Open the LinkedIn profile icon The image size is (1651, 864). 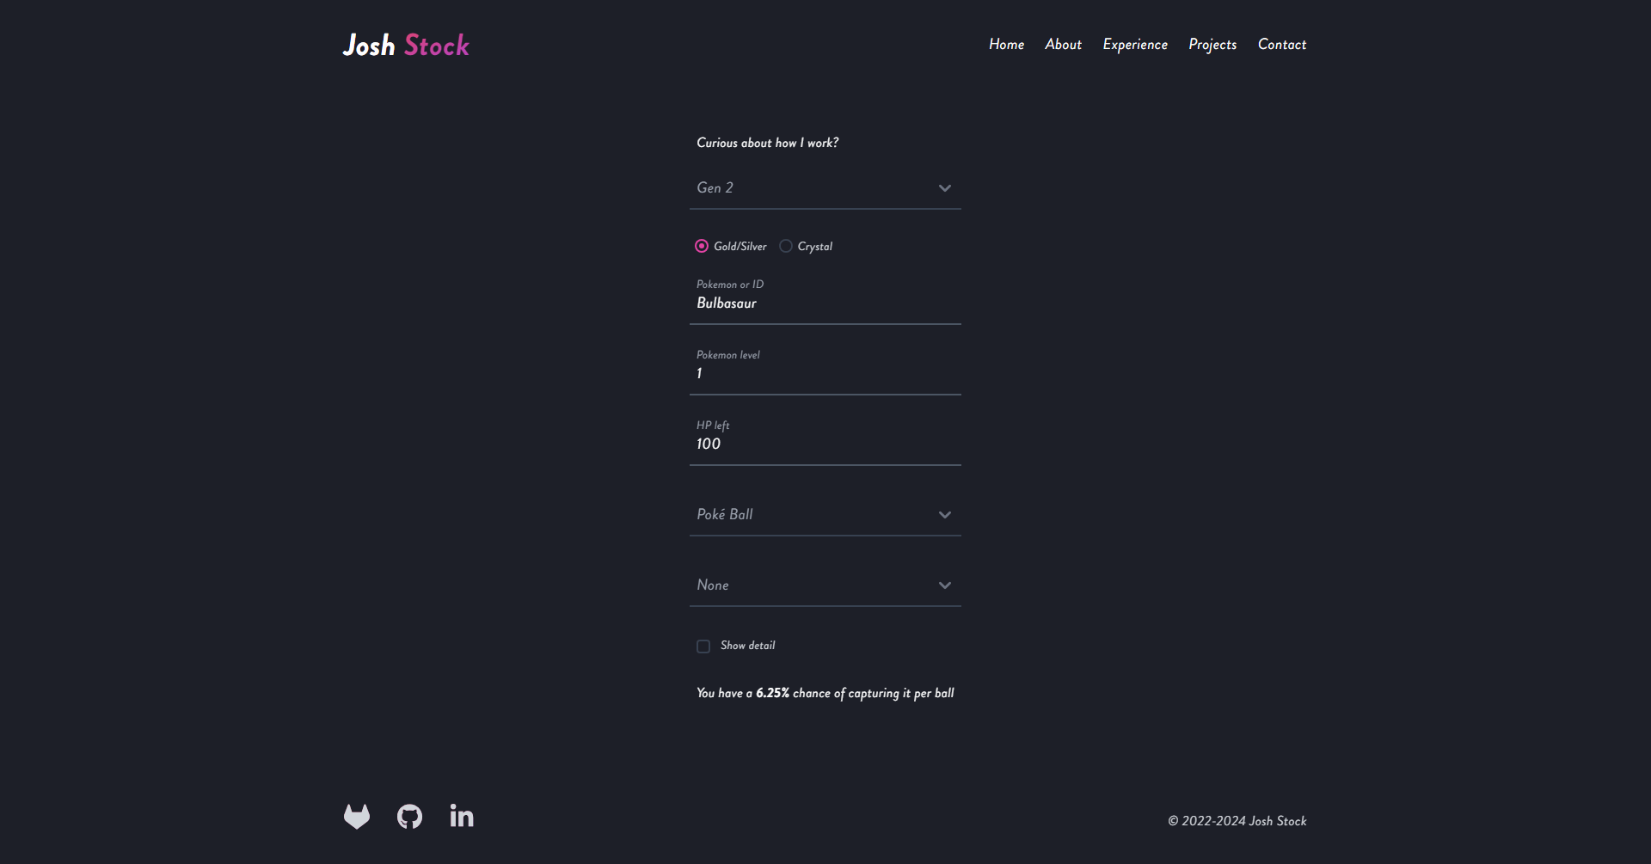(x=462, y=816)
